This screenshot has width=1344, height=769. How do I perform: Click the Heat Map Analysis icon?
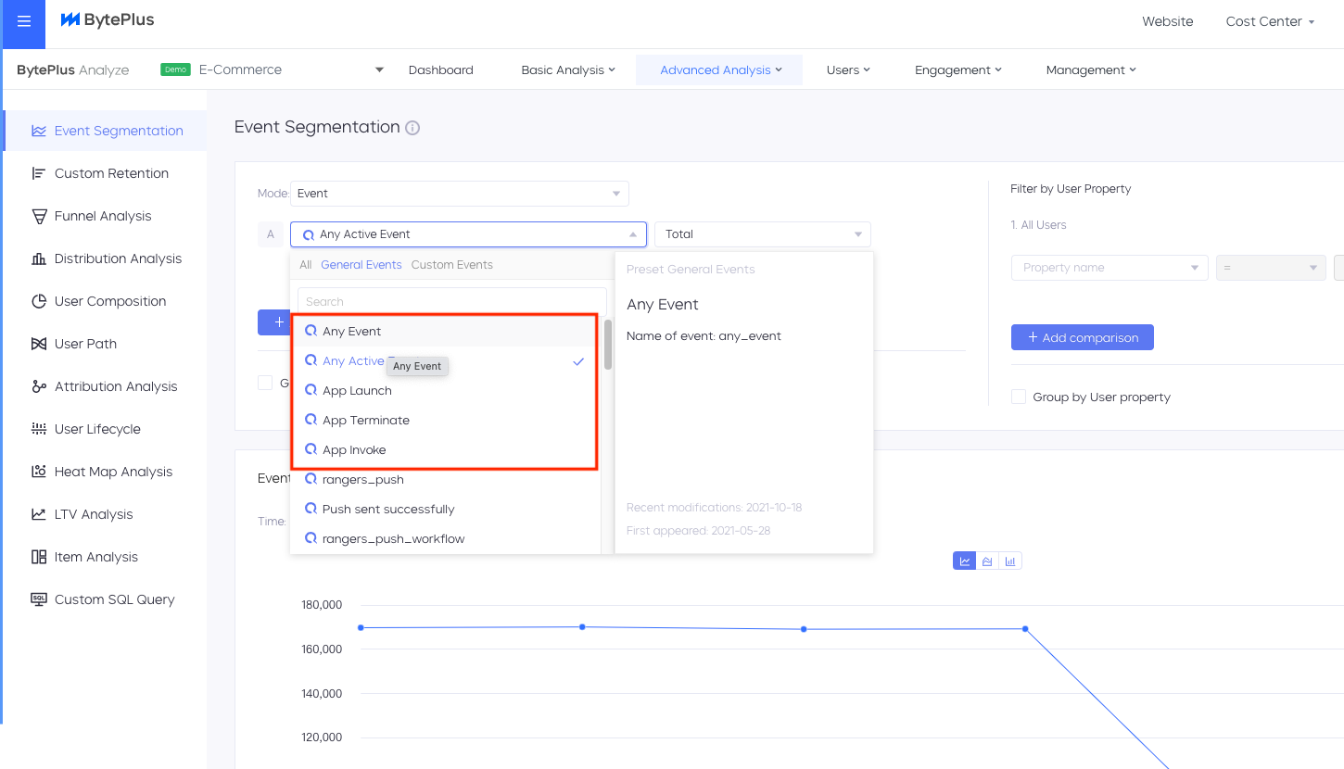click(39, 472)
